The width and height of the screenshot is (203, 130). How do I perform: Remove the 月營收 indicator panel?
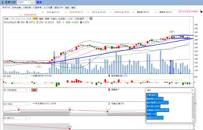5,104
